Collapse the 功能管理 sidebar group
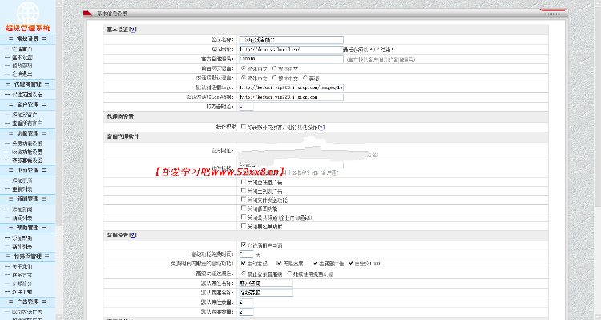The image size is (601, 320). (27, 133)
